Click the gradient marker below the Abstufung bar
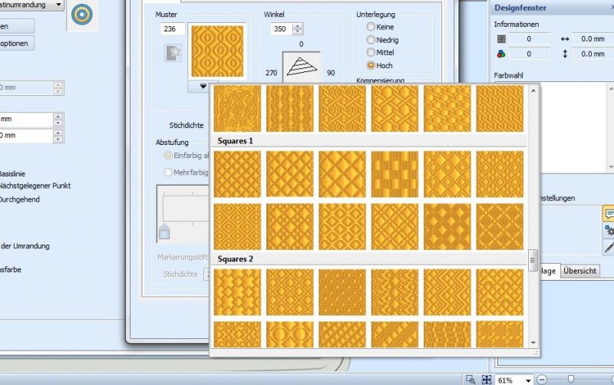The width and height of the screenshot is (614, 385). pyautogui.click(x=164, y=231)
